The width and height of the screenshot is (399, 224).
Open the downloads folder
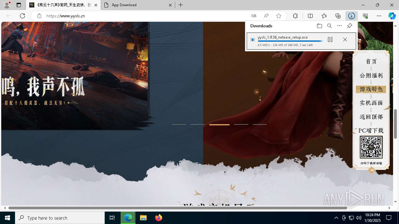pos(320,26)
